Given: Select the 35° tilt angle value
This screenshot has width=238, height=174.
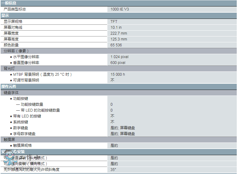Looking at the screenshot, I should tap(113, 170).
